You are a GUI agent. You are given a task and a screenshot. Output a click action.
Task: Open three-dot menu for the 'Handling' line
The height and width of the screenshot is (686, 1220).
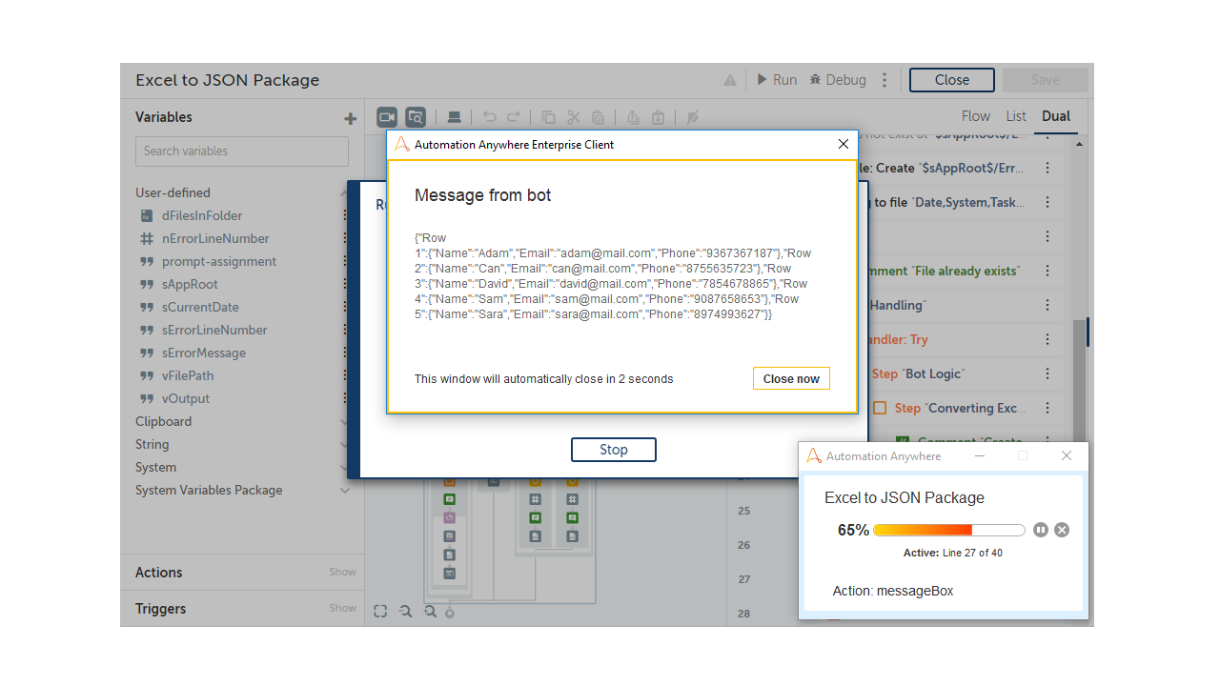pyautogui.click(x=1047, y=305)
